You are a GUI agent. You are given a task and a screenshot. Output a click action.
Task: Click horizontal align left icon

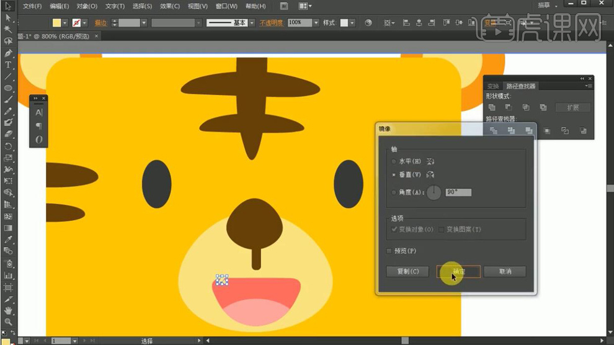click(406, 23)
